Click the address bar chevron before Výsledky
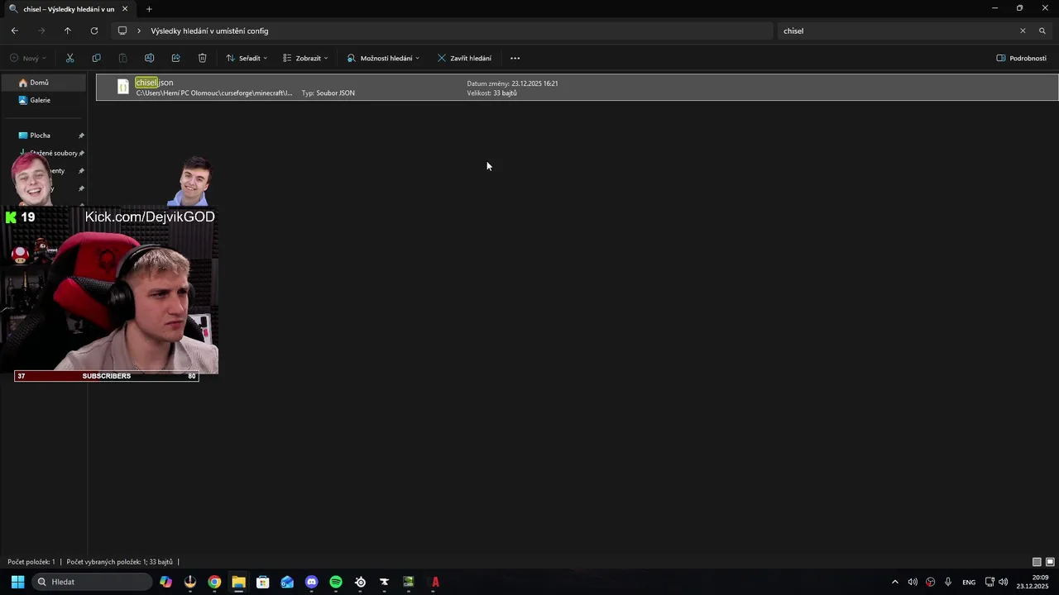Image resolution: width=1059 pixels, height=595 pixels. click(139, 31)
